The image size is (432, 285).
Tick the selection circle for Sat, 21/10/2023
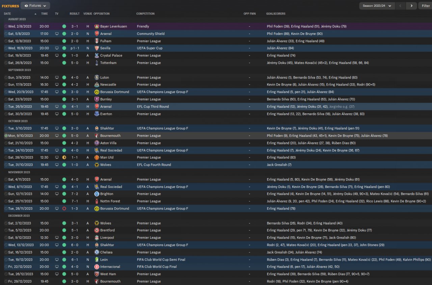coord(6,143)
